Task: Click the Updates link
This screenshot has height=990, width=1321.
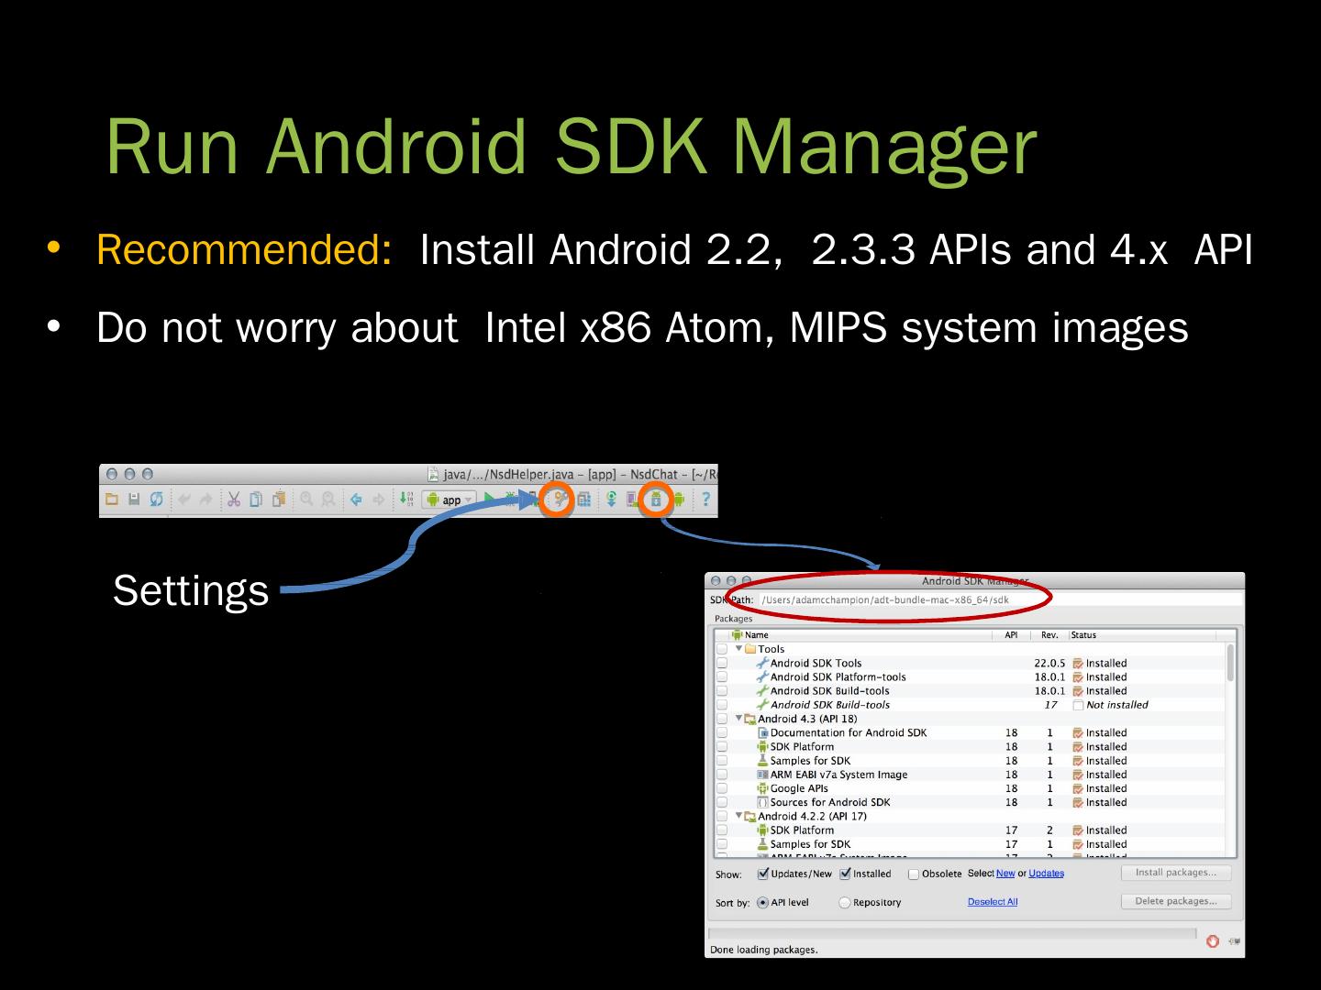Action: [1046, 874]
